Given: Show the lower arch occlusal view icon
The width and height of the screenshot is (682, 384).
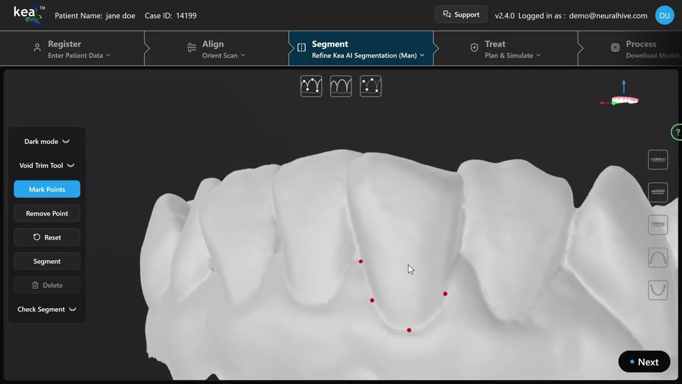Looking at the screenshot, I should click(658, 290).
